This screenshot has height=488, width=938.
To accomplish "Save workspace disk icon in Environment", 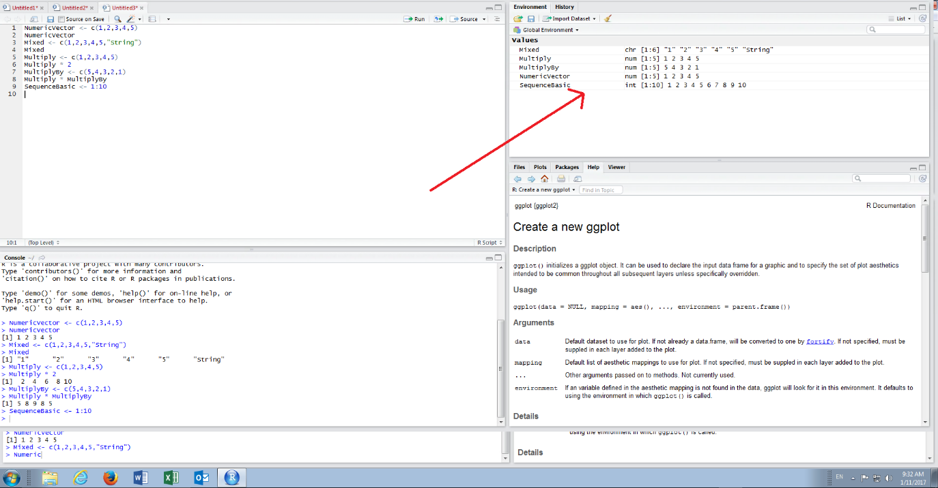I will point(530,19).
